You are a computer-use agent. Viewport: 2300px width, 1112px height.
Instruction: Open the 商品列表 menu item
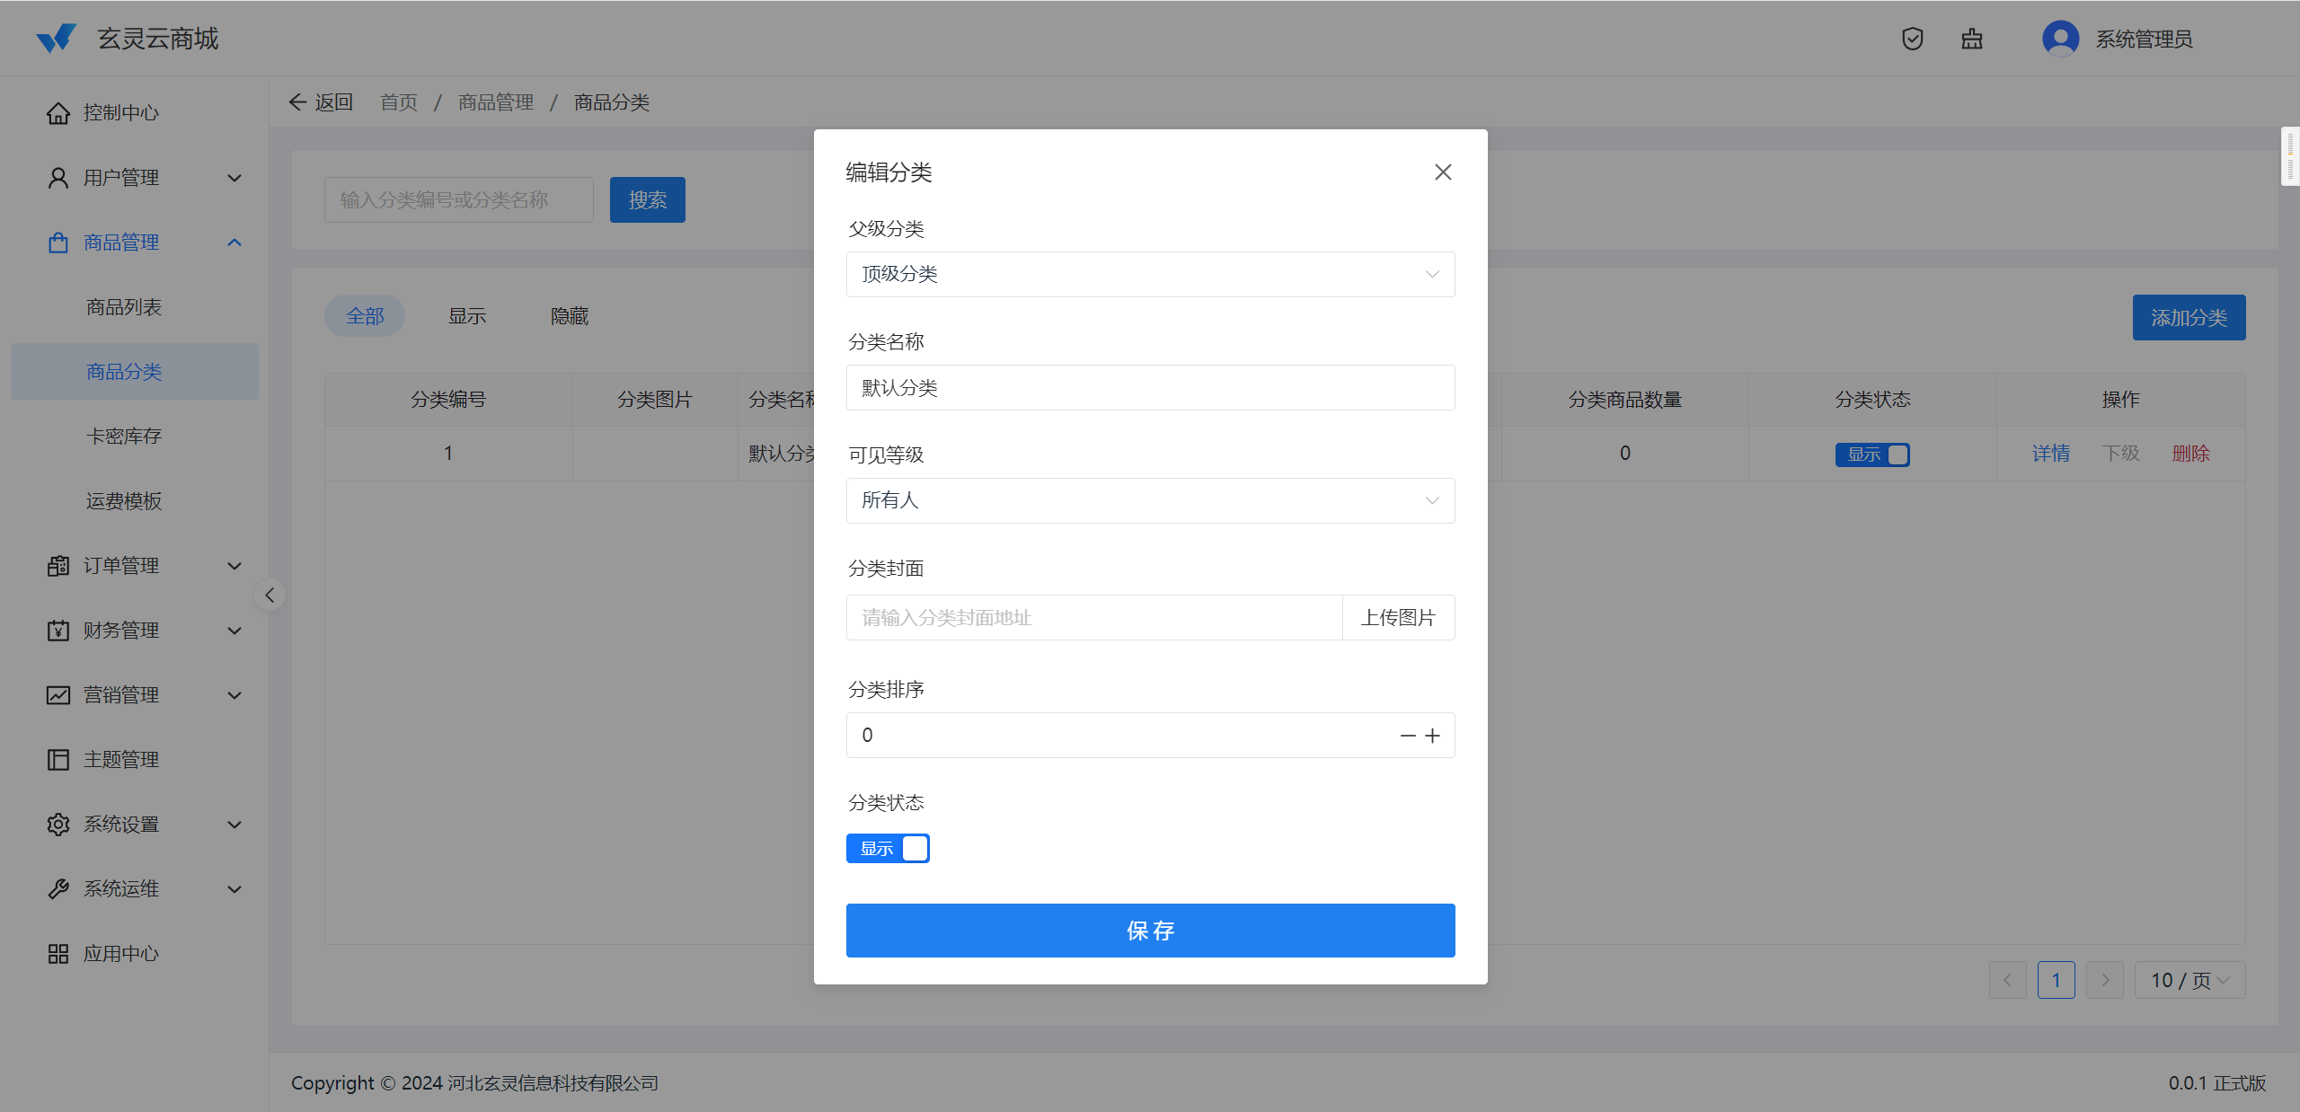coord(124,307)
